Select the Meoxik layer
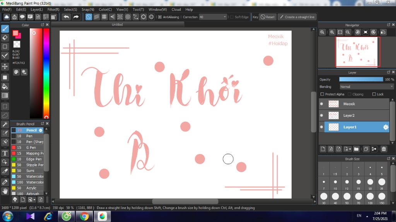Image resolution: width=396 pixels, height=222 pixels. pyautogui.click(x=354, y=104)
